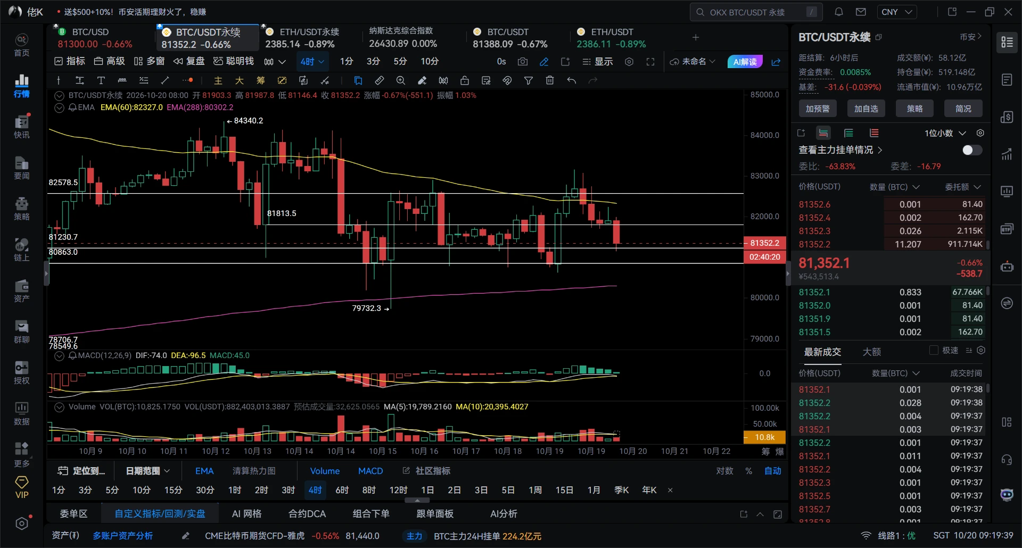This screenshot has width=1022, height=548.
Task: Open the 快讯 news flash sidebar icon
Action: (x=21, y=127)
